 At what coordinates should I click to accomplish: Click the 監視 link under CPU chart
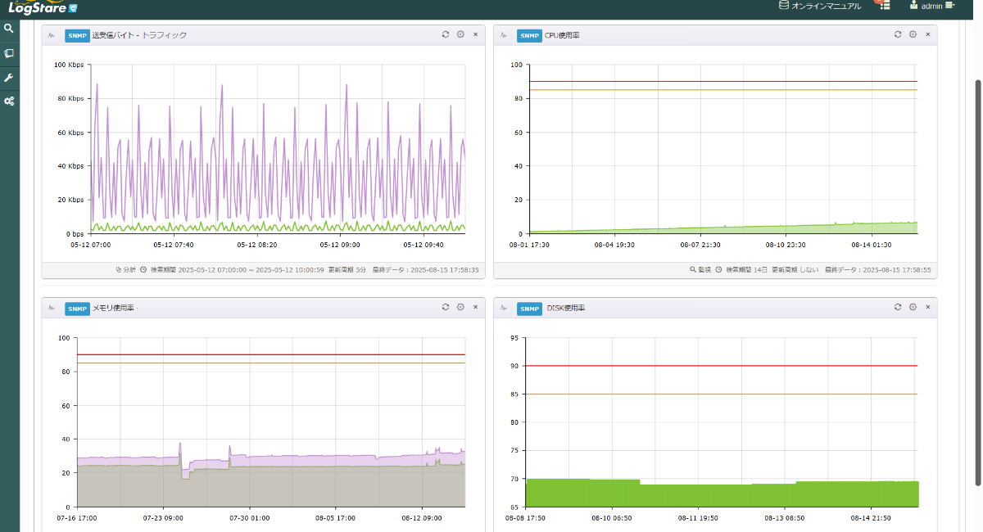(x=700, y=269)
